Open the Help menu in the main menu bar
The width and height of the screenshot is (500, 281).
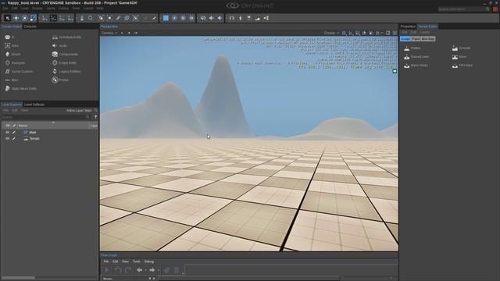[x=100, y=9]
